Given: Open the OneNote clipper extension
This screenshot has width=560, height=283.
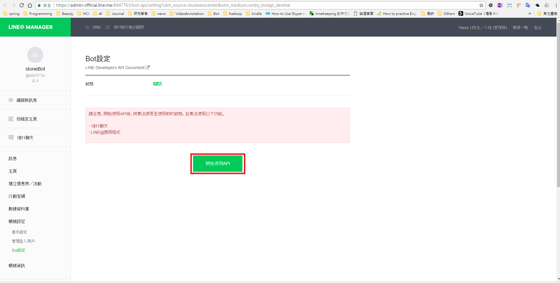Looking at the screenshot, I should [x=500, y=5].
